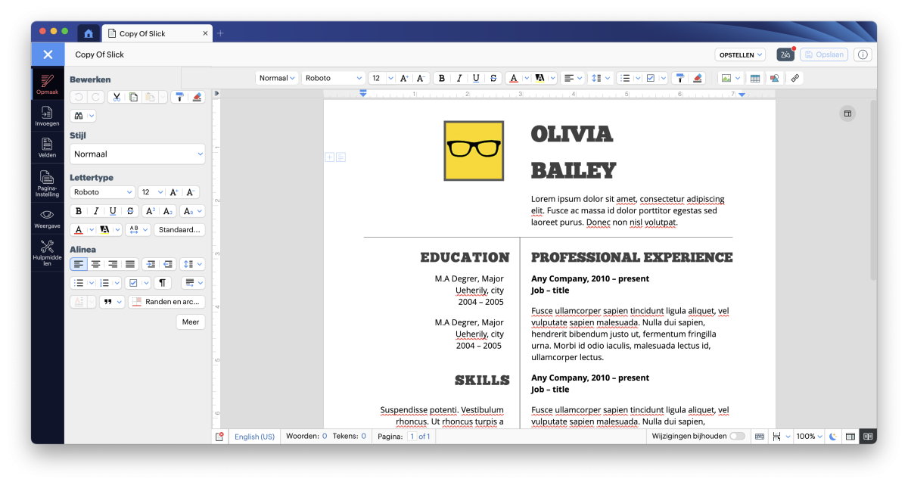Toggle bold formatting in top toolbar
Image resolution: width=908 pixels, height=485 pixels.
coord(441,78)
